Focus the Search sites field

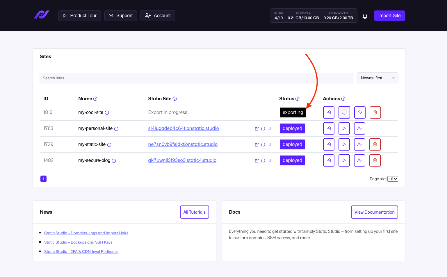196,78
